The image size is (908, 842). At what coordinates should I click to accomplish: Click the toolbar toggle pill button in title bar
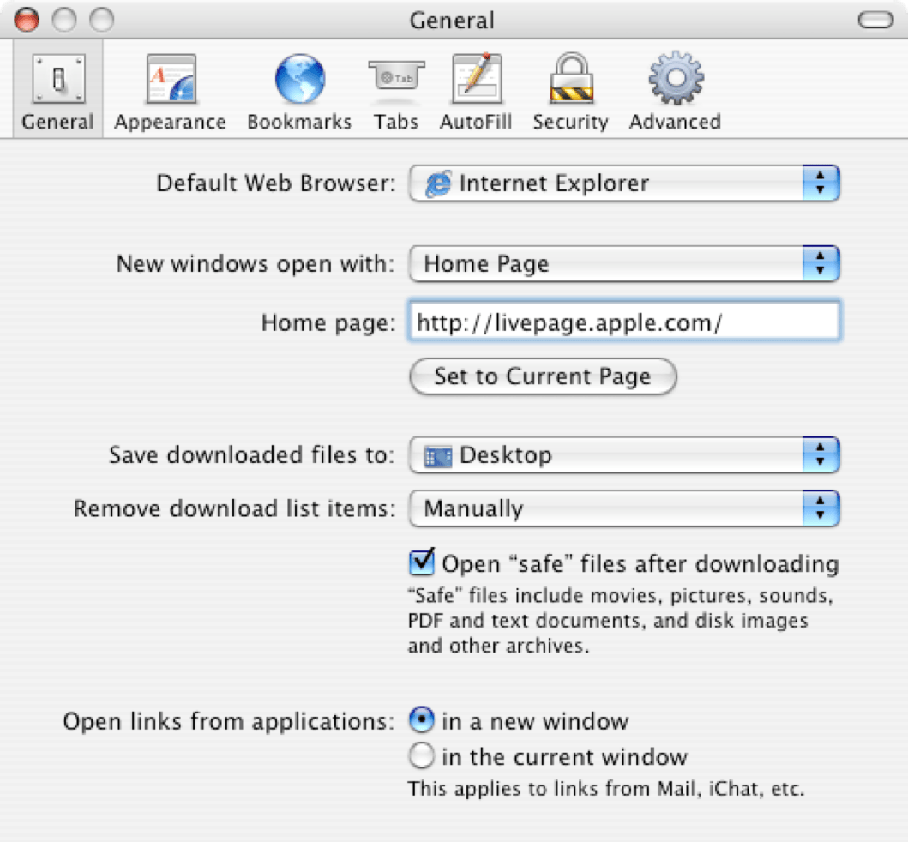(x=875, y=21)
